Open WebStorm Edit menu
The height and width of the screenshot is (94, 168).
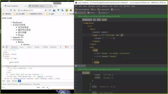pyautogui.click(x=80, y=6)
